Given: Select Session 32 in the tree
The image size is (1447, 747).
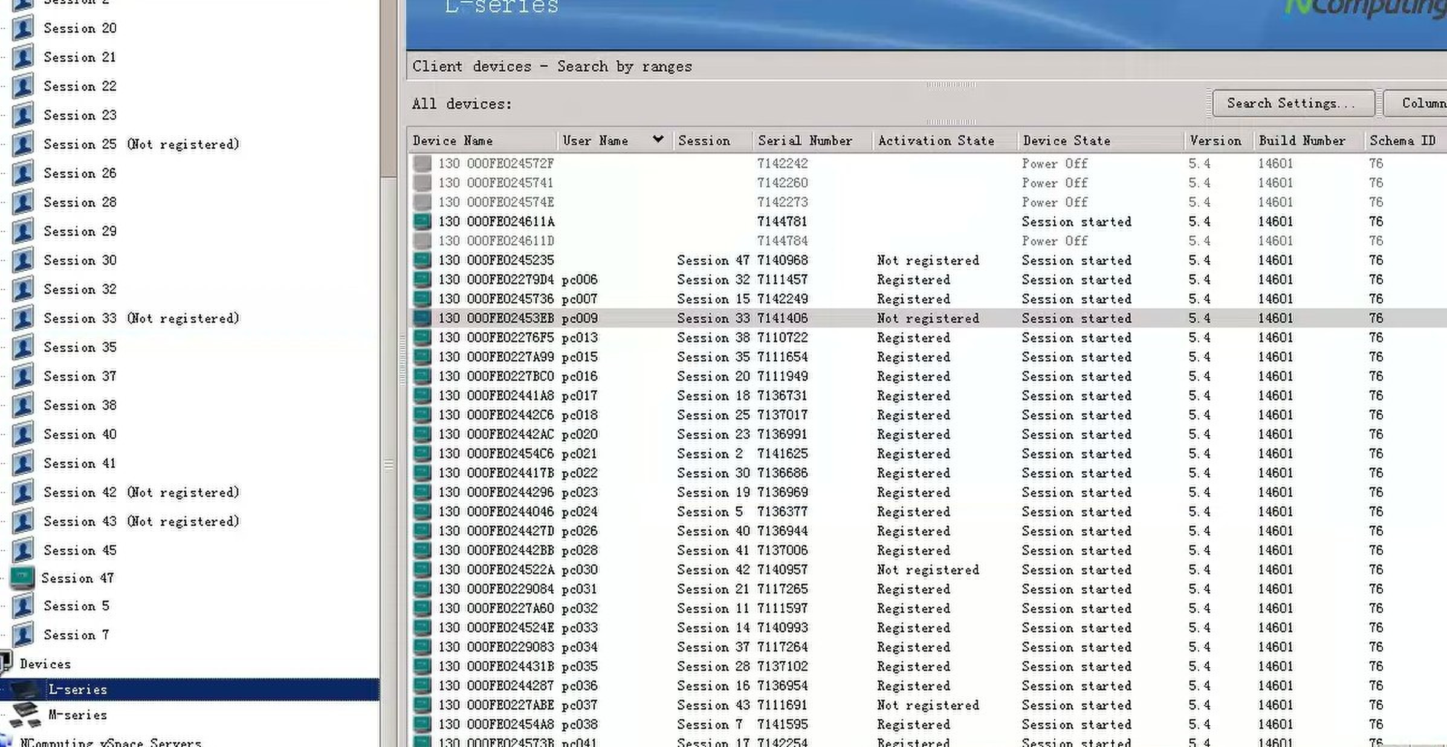Looking at the screenshot, I should pyautogui.click(x=80, y=289).
